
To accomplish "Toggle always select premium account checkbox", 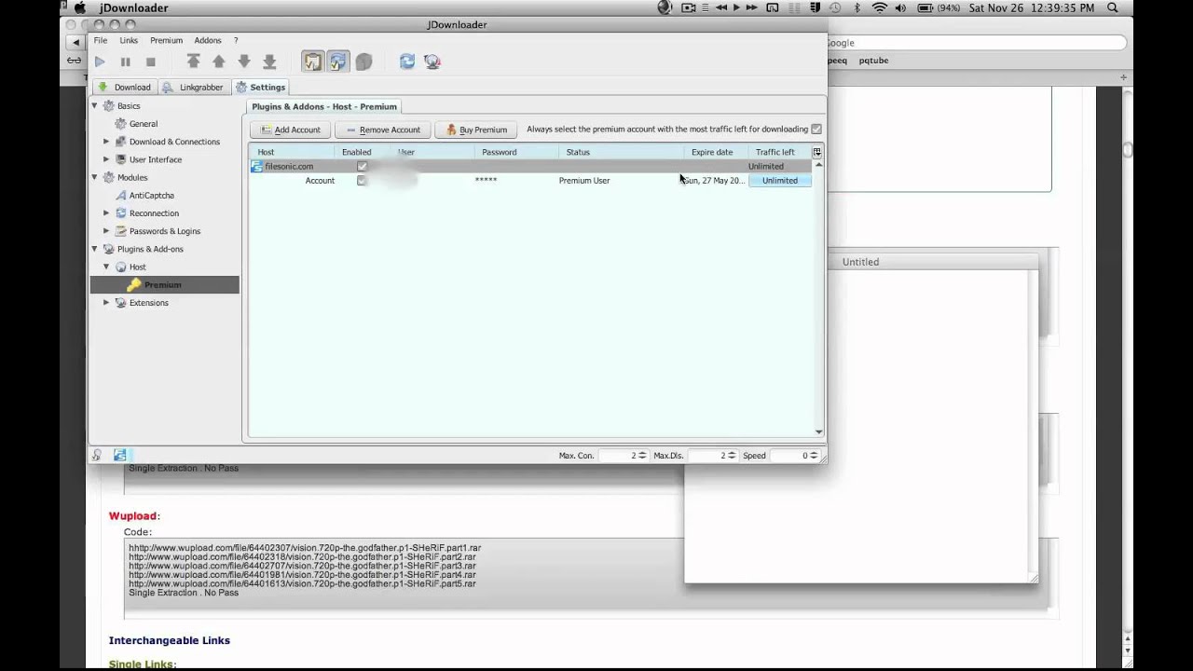I will click(x=816, y=130).
